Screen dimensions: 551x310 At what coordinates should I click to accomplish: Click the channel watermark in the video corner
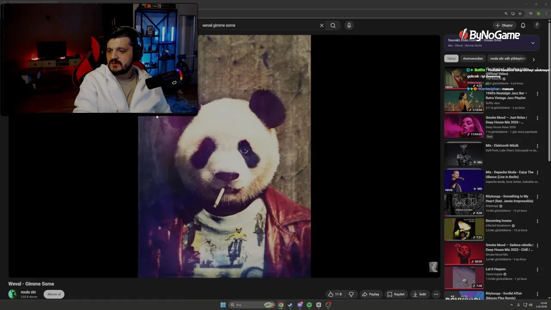tap(433, 267)
